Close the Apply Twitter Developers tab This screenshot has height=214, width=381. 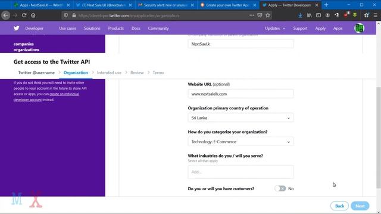tap(317, 5)
